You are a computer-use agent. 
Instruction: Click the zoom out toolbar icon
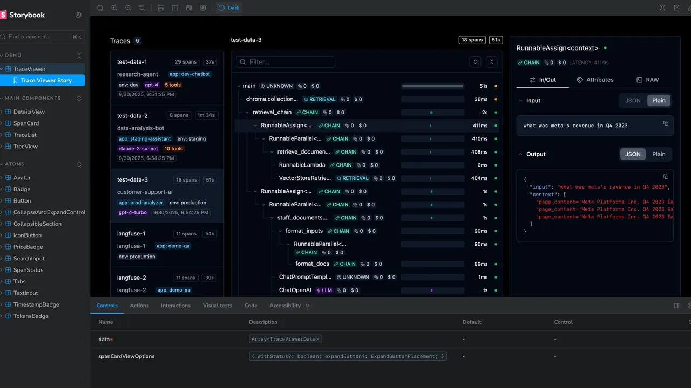128,8
